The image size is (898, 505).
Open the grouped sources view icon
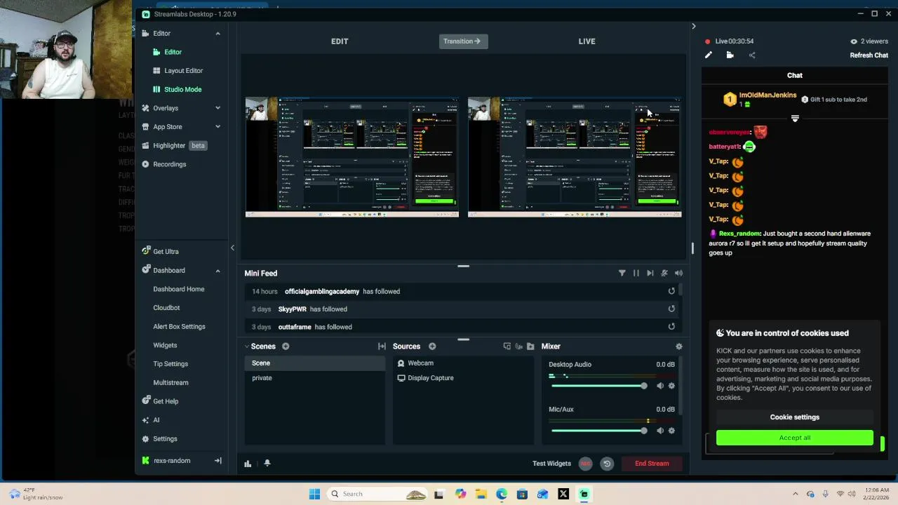point(507,346)
